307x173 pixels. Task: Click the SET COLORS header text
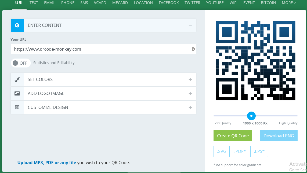[40, 80]
